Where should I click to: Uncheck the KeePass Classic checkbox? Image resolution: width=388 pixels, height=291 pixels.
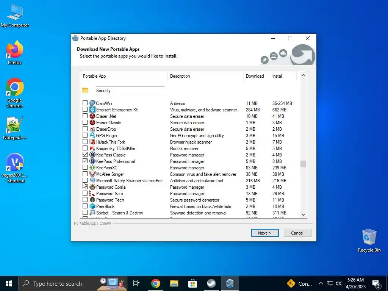(x=85, y=155)
